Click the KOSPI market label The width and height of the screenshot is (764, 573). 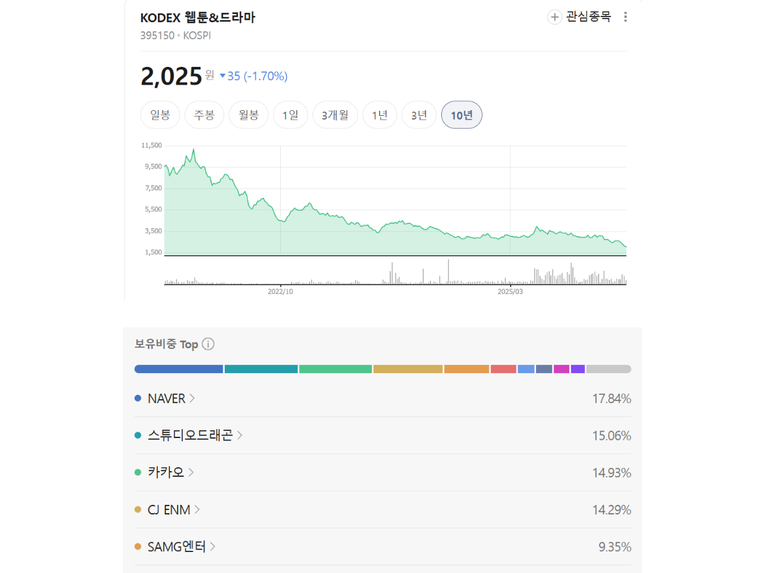(197, 36)
